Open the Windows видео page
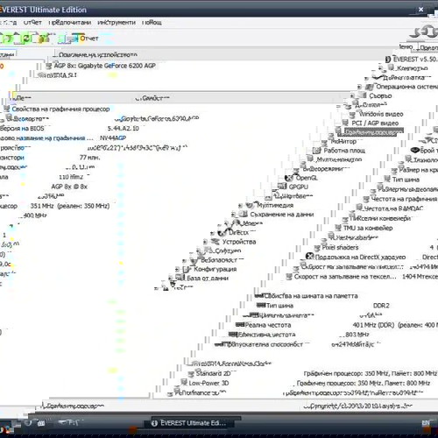This screenshot has width=438, height=438. pos(381,114)
